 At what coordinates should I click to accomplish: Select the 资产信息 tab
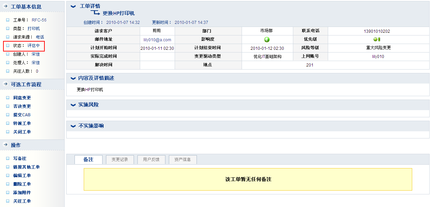tap(183, 160)
